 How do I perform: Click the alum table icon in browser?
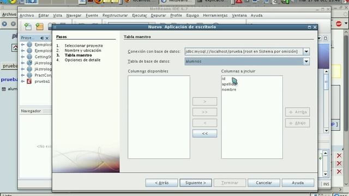click(x=4, y=89)
